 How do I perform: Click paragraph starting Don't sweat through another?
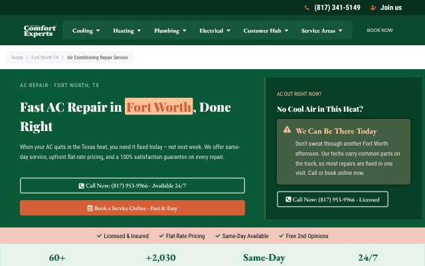point(348,158)
